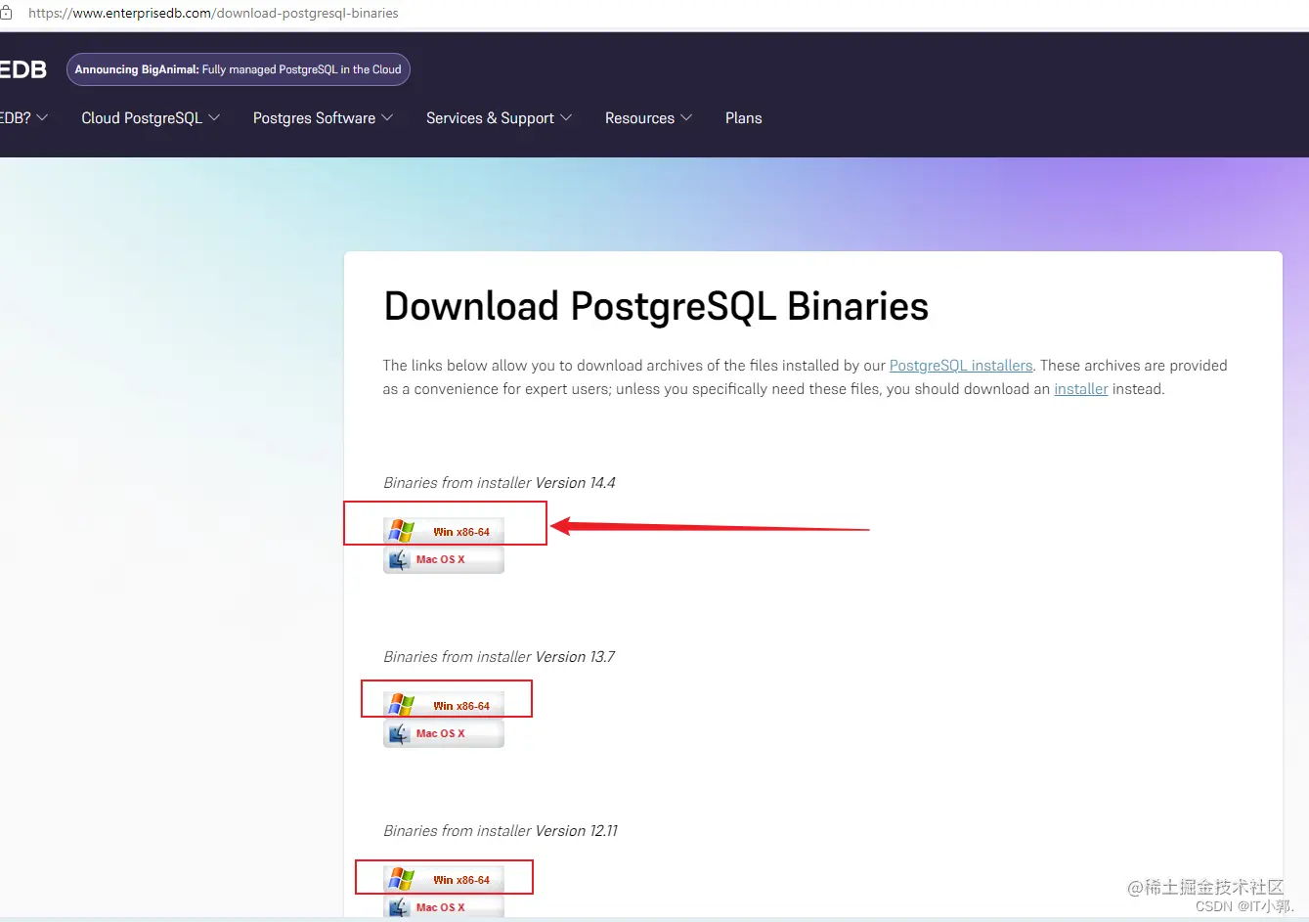Click the Windows flag icon under Version 12.11
This screenshot has height=922, width=1309.
[402, 879]
